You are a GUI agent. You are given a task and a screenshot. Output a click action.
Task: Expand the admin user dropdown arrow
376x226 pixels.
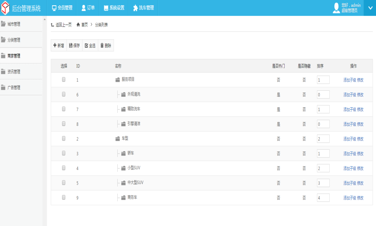[370, 8]
